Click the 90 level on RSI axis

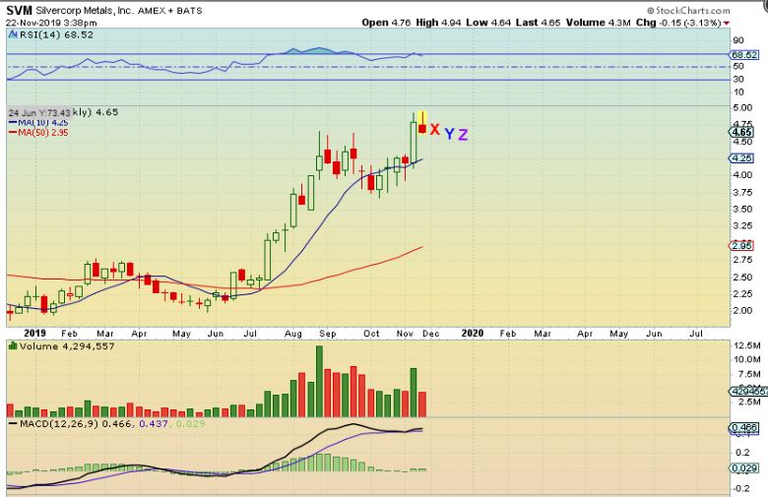[739, 40]
